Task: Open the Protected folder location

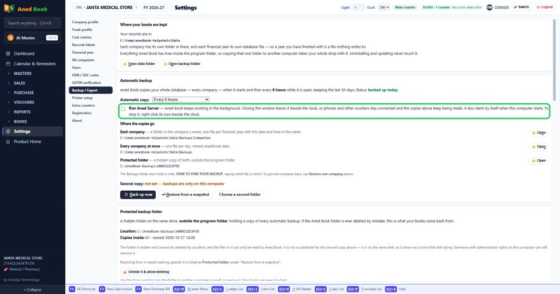Action: [x=538, y=160]
